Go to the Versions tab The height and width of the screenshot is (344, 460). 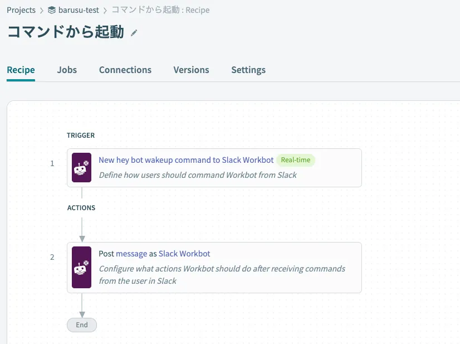click(191, 70)
